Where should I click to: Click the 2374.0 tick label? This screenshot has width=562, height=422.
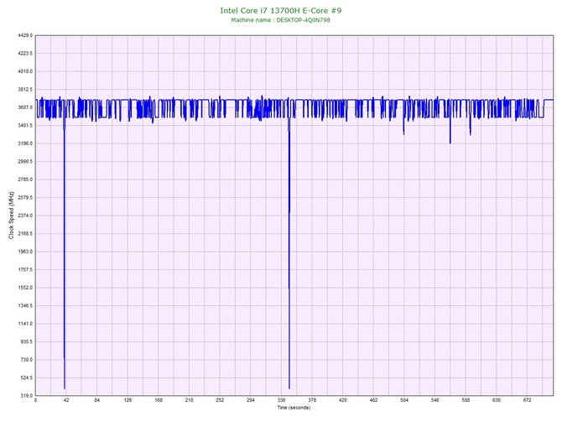[25, 216]
